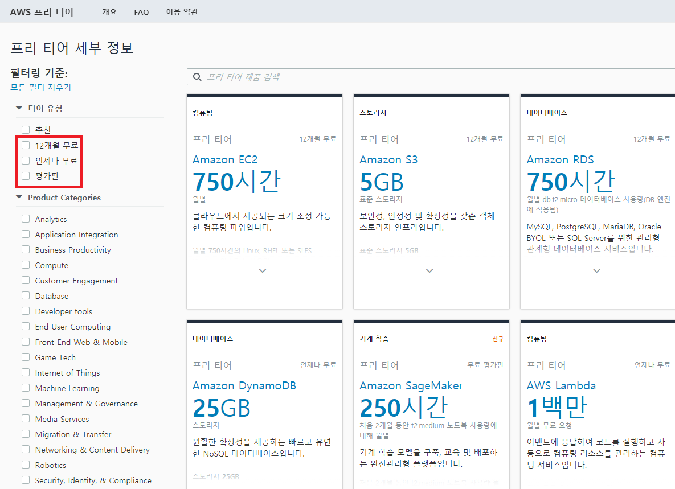Click the 5GB value on S3 card
The width and height of the screenshot is (675, 489).
tap(382, 182)
